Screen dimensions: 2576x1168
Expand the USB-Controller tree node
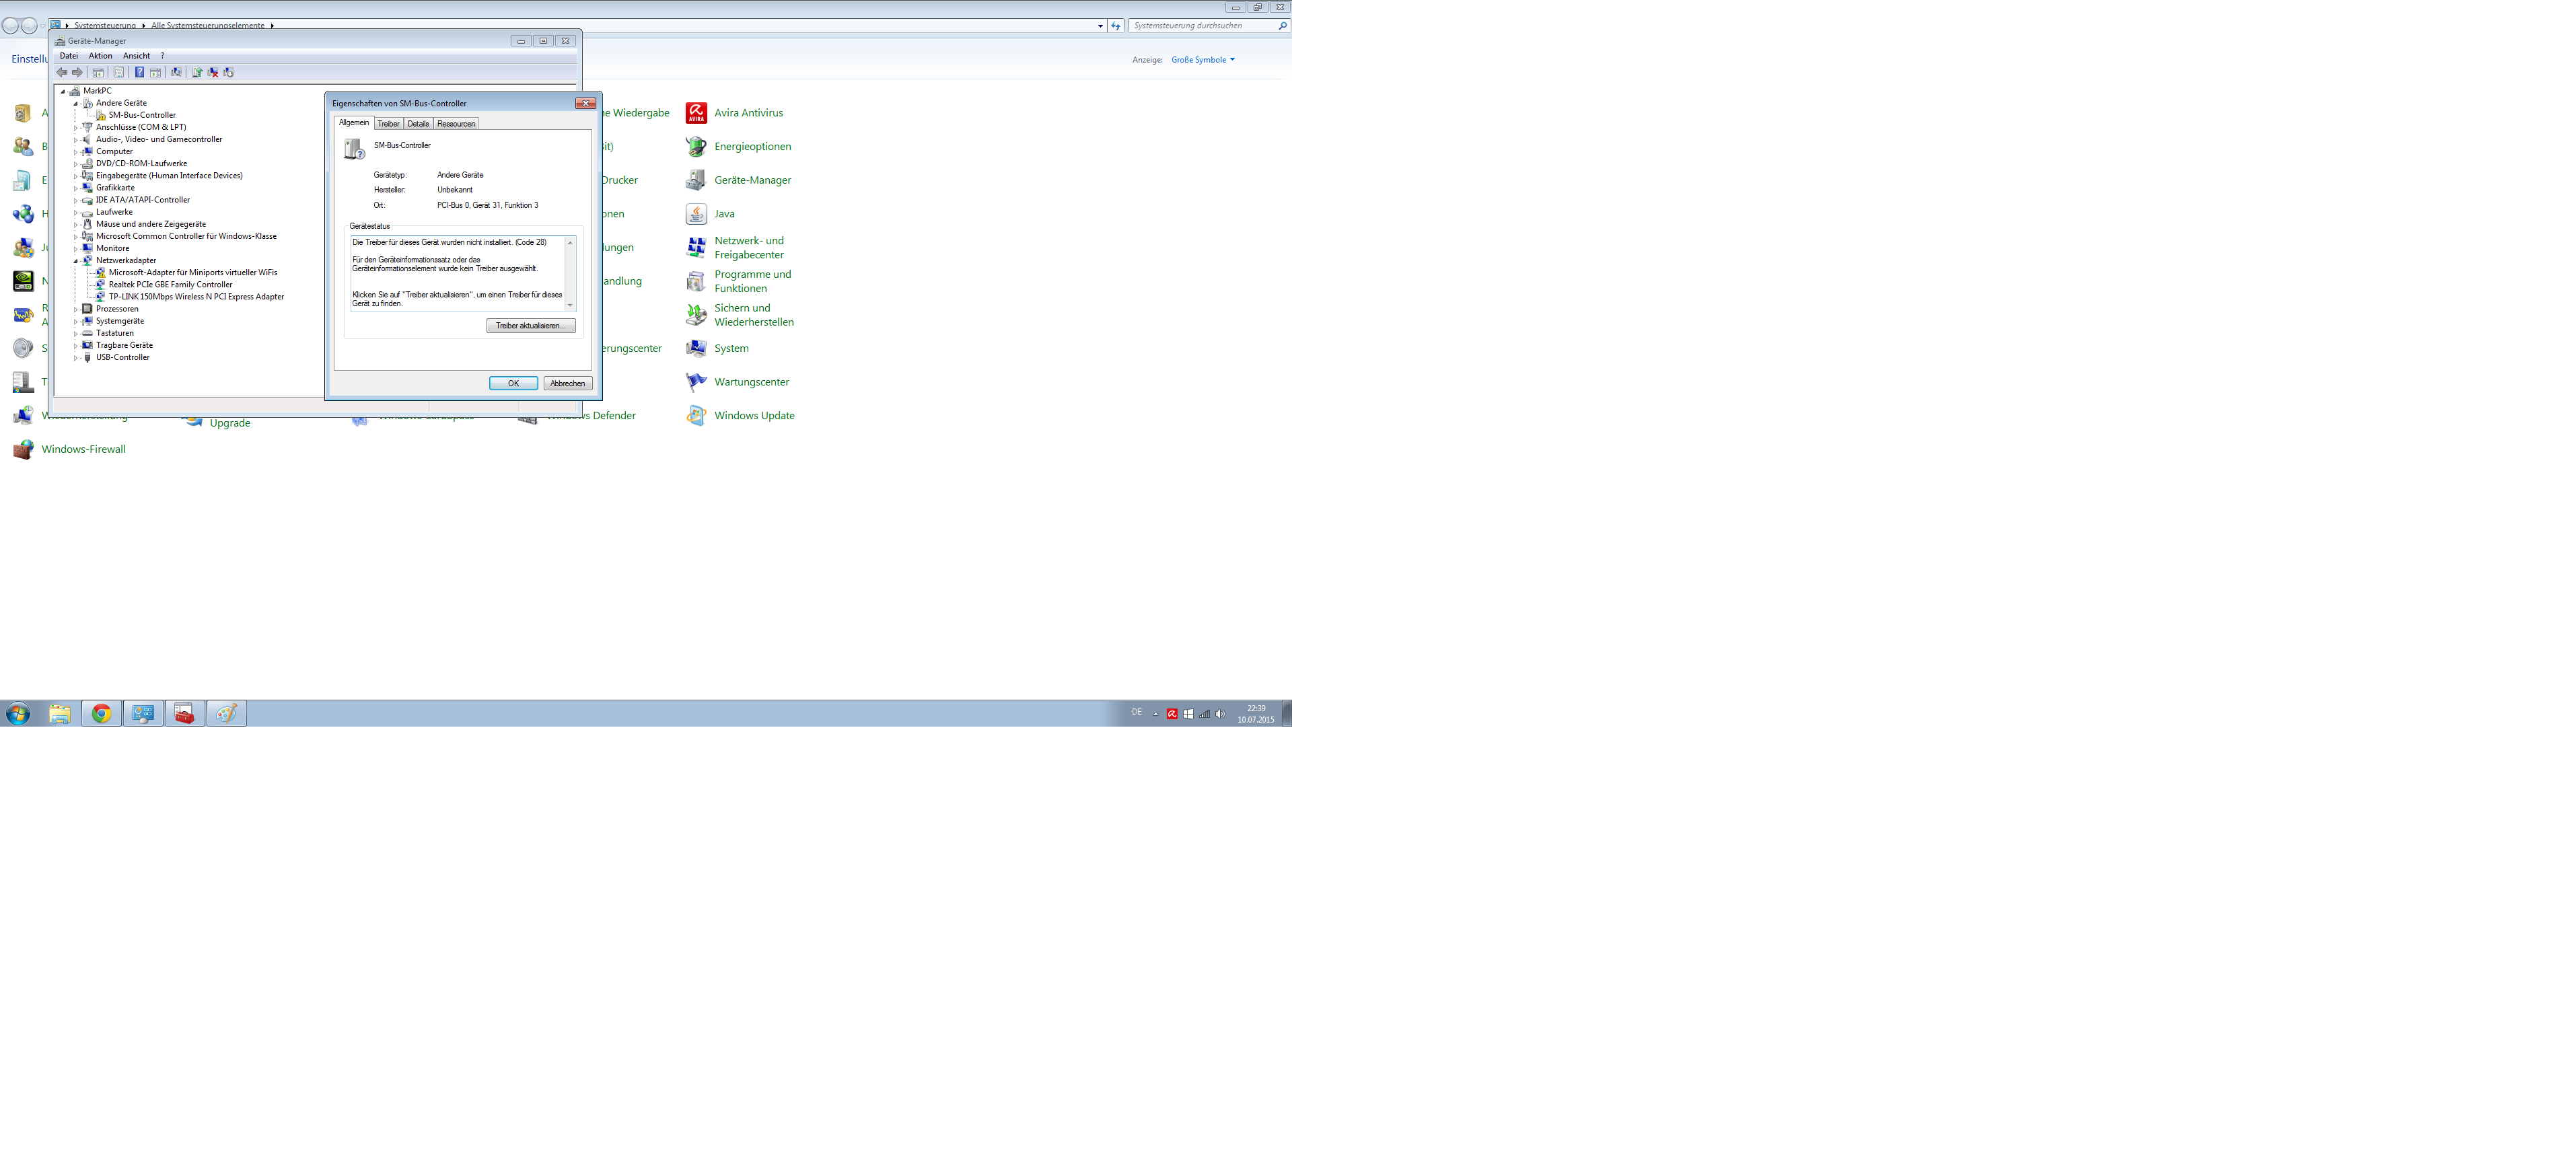[x=76, y=358]
